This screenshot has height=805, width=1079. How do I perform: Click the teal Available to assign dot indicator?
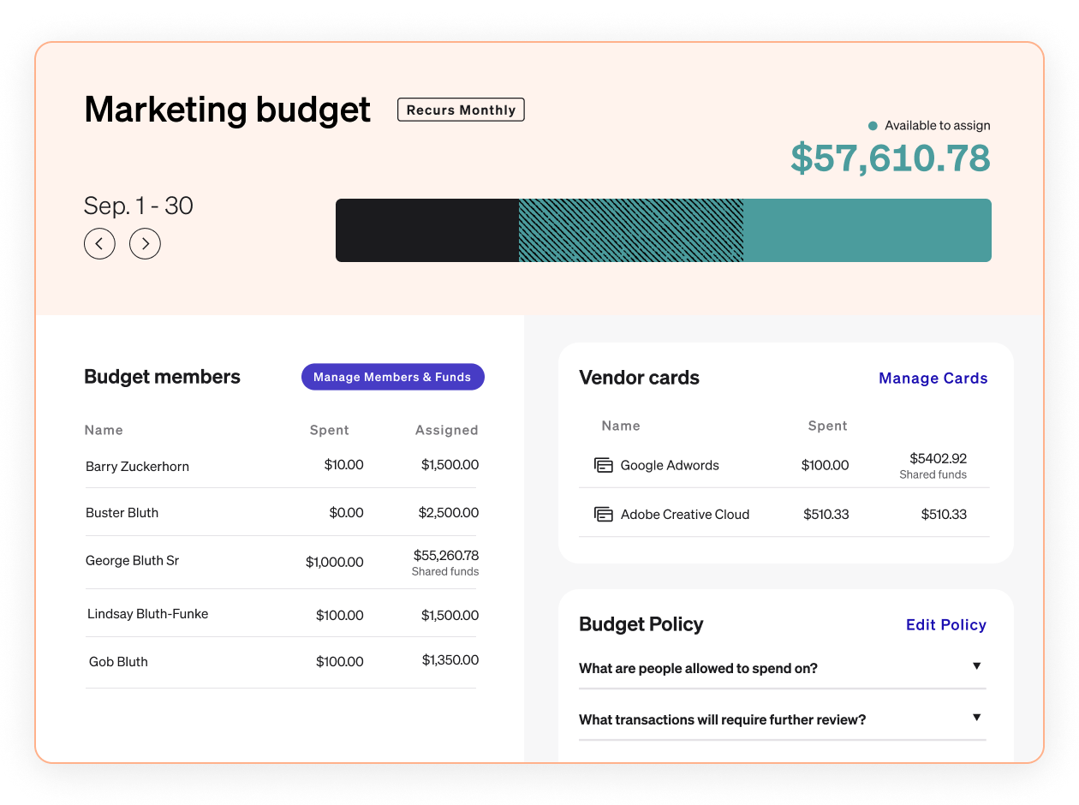pos(872,125)
